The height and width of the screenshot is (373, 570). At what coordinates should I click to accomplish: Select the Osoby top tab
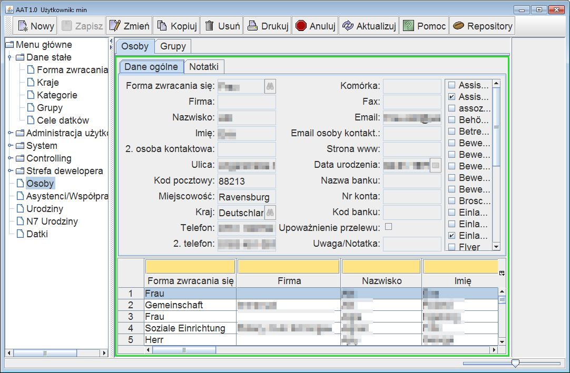pos(135,46)
